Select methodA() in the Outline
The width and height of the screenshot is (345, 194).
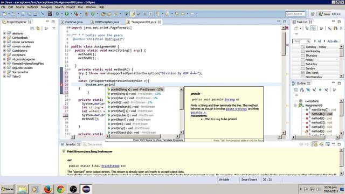click(x=322, y=114)
